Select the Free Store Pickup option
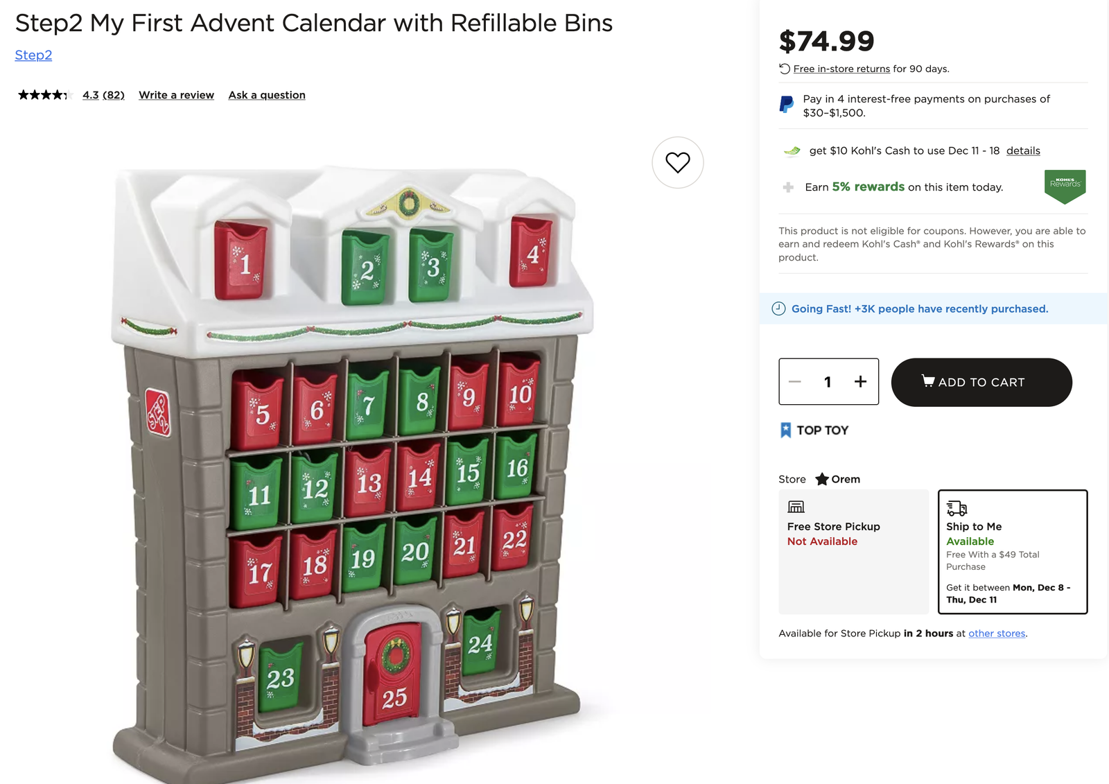Screen dimensions: 1109x784 click(853, 551)
